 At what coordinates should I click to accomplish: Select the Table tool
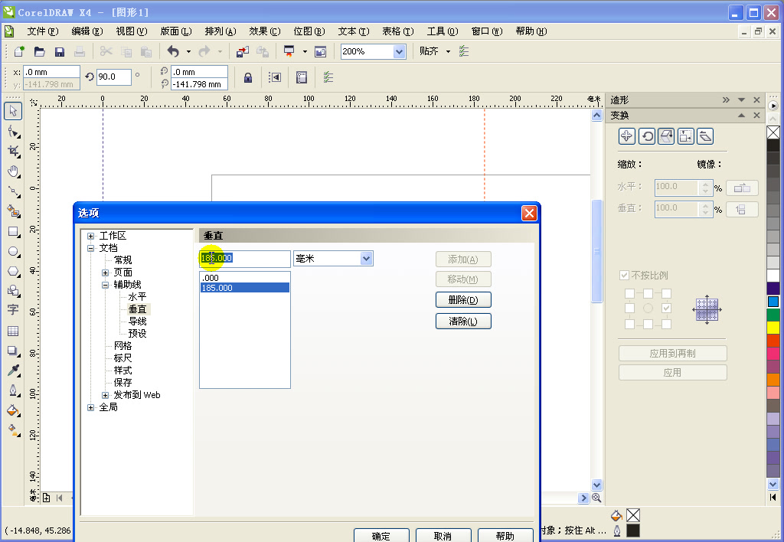[13, 331]
